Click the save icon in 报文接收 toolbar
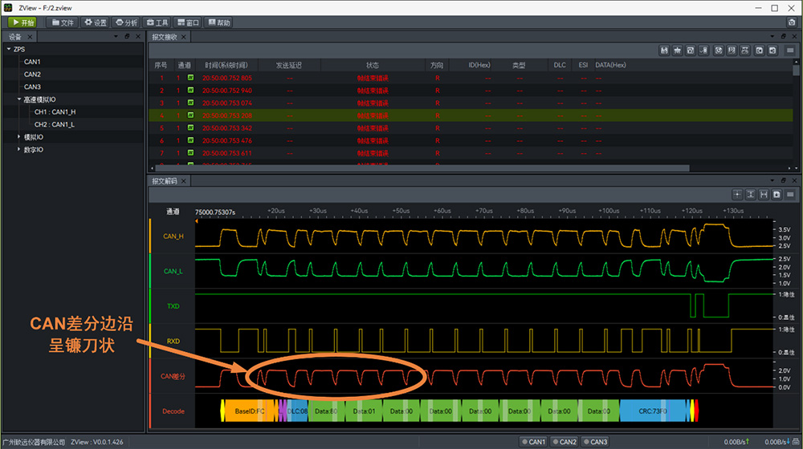The height and width of the screenshot is (449, 803). (665, 51)
